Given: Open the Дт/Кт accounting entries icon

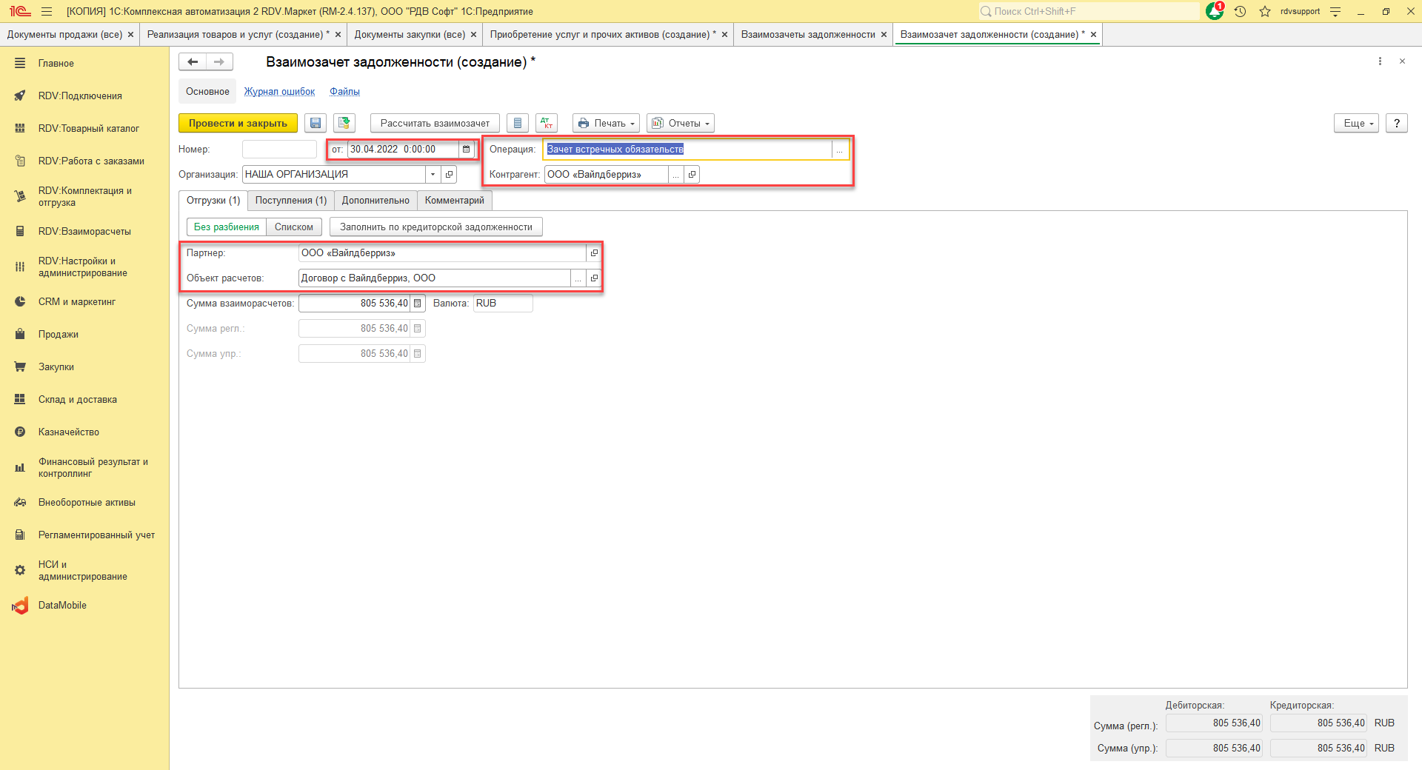Looking at the screenshot, I should 547,124.
